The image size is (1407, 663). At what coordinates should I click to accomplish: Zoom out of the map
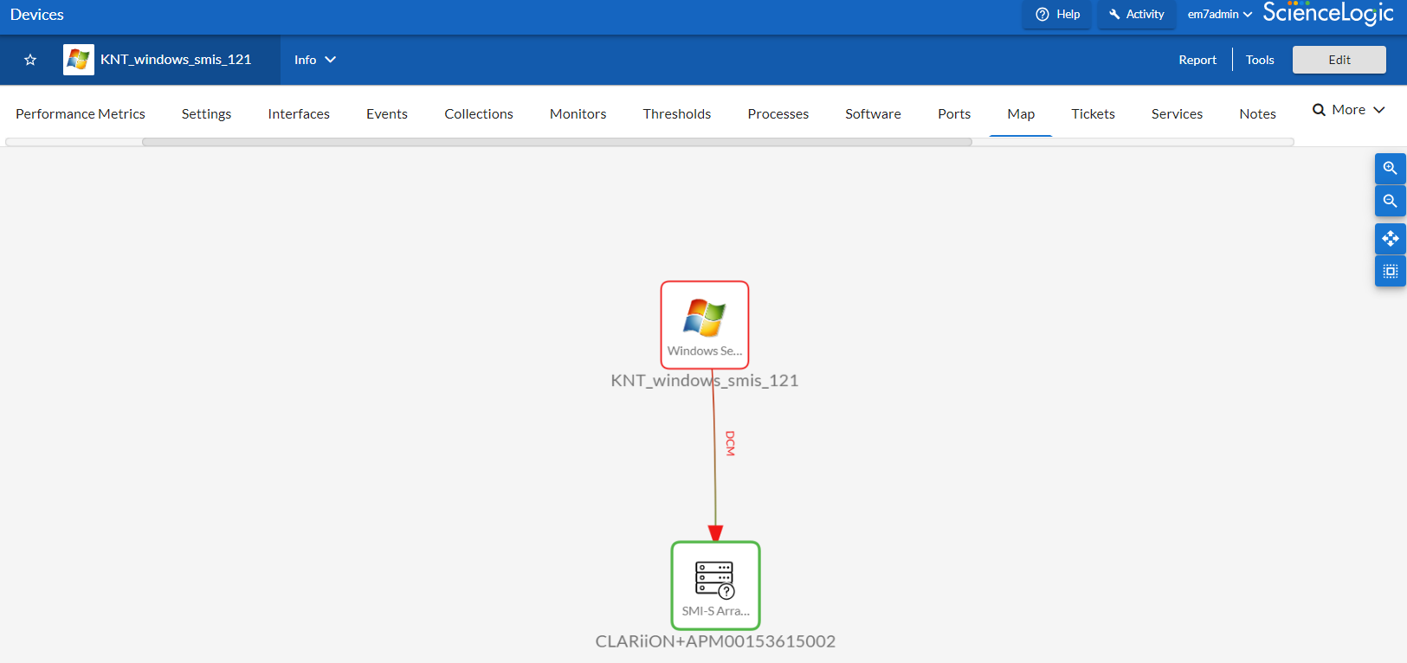tap(1390, 201)
